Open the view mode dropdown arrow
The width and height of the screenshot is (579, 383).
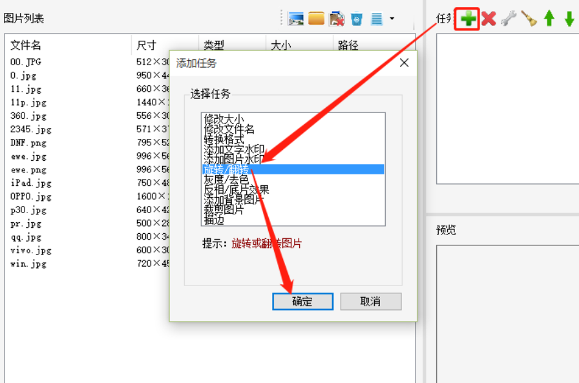(x=392, y=19)
